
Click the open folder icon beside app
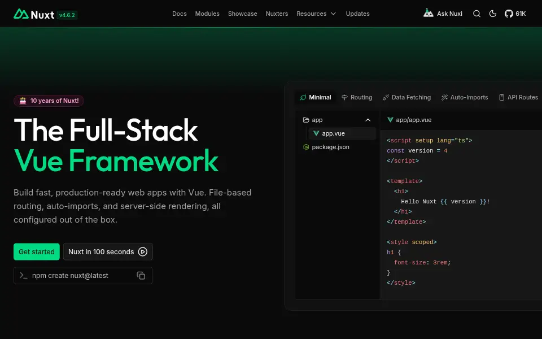(306, 120)
